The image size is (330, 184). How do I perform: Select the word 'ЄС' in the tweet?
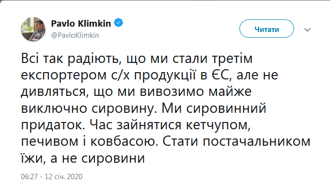pyautogui.click(x=222, y=75)
